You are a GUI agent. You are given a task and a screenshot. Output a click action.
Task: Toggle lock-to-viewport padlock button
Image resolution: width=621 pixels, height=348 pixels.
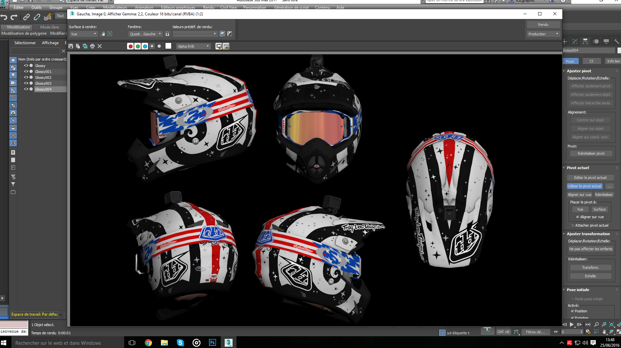pyautogui.click(x=167, y=34)
